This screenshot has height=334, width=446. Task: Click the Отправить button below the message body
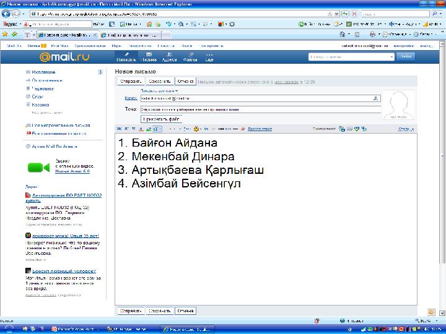(131, 310)
